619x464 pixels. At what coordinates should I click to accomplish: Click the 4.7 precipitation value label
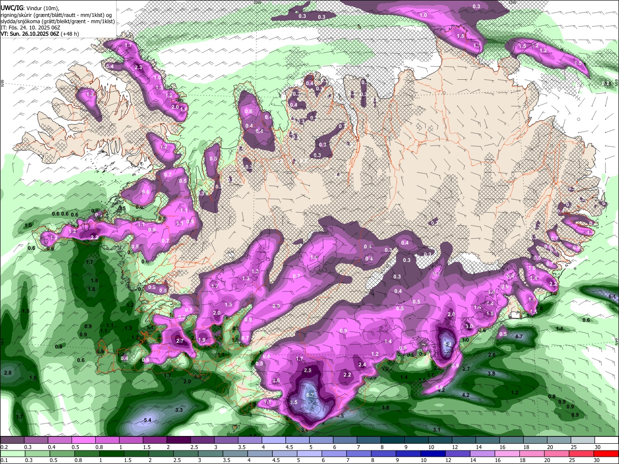click(x=519, y=336)
